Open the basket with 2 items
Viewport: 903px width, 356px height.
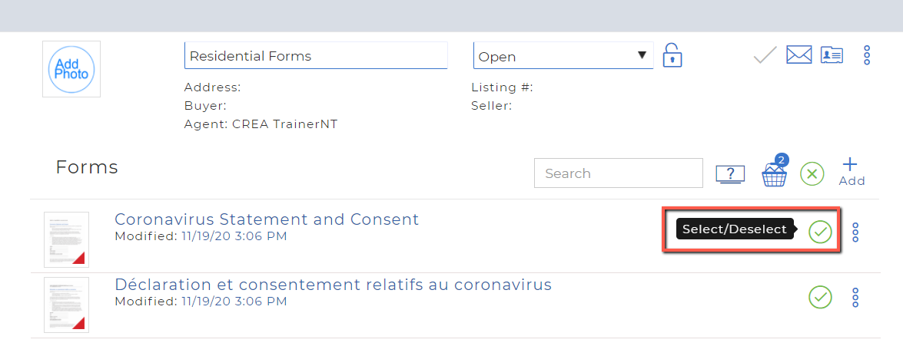coord(774,170)
